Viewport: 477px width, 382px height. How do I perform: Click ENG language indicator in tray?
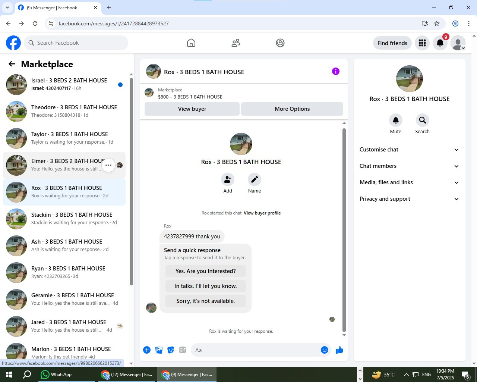(x=427, y=375)
